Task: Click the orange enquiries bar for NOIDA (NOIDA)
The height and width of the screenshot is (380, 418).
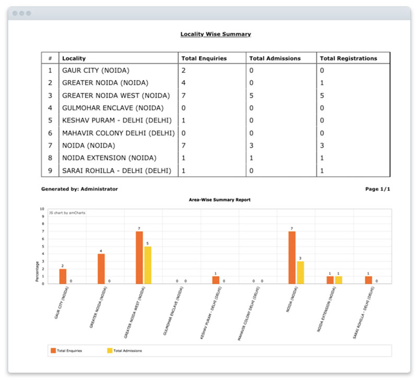Action: pyautogui.click(x=292, y=258)
